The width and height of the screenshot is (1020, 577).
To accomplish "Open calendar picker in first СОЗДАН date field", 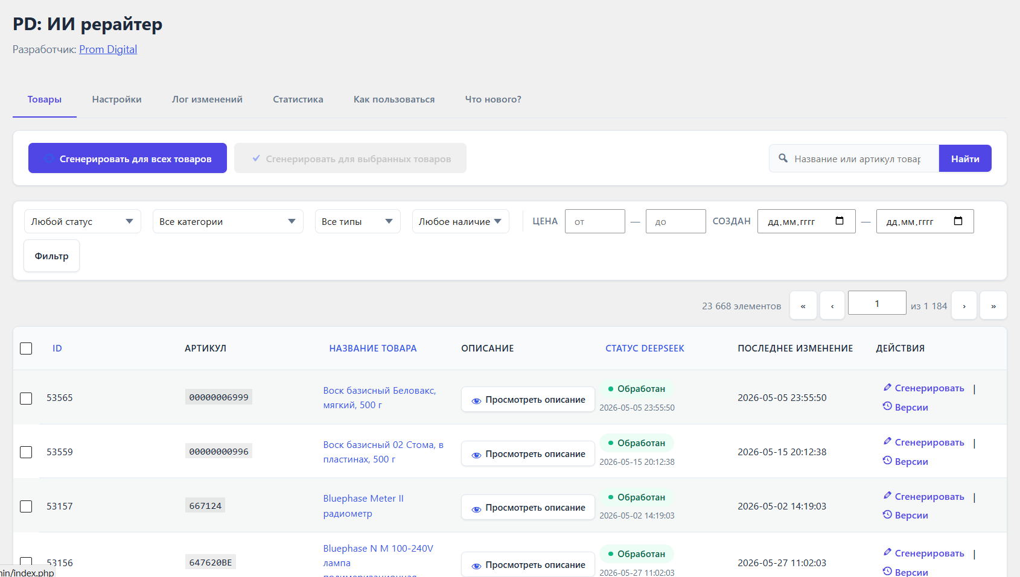I will pos(839,221).
